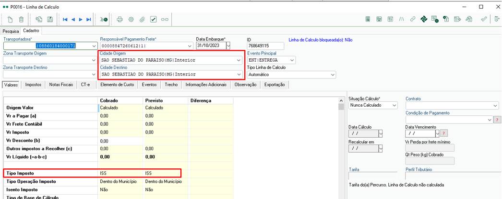Screen dimensions: 502x199
Task: Click the checkmark box toolbar icon
Action: [x=154, y=20]
